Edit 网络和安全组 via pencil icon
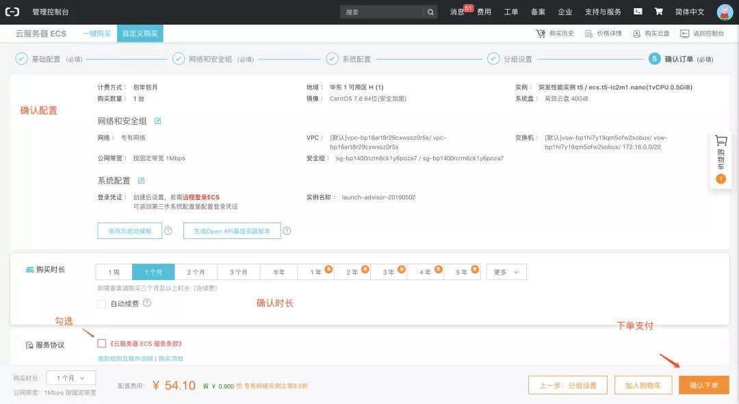The height and width of the screenshot is (404, 739). [x=158, y=121]
